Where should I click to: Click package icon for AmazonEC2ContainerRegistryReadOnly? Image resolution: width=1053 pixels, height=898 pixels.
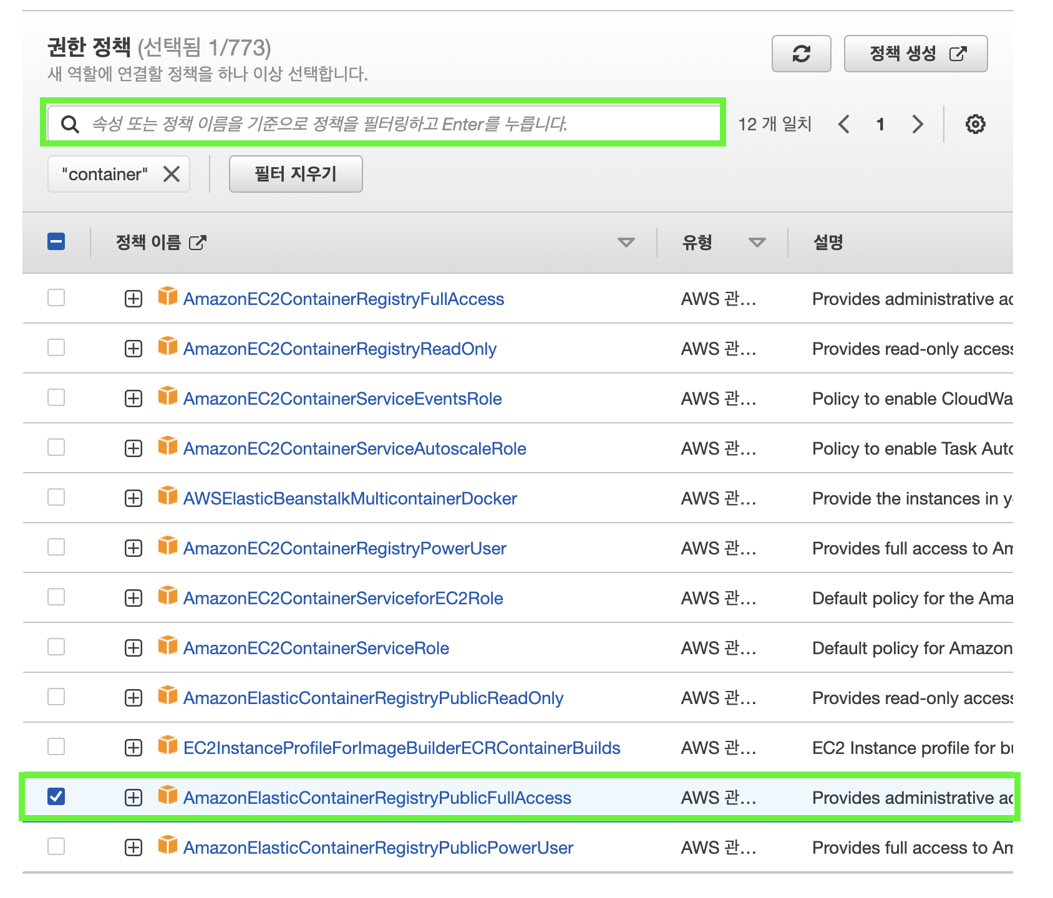(x=167, y=346)
